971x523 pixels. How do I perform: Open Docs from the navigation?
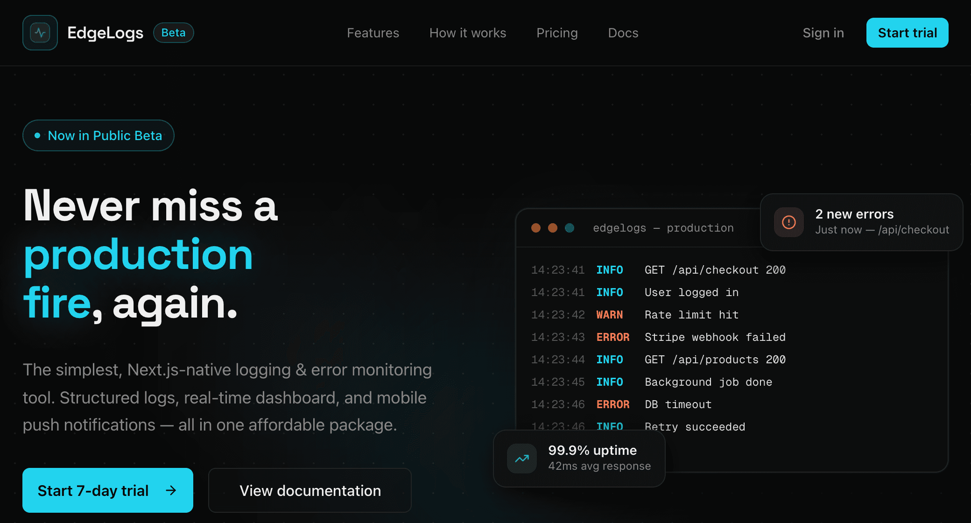(x=623, y=33)
